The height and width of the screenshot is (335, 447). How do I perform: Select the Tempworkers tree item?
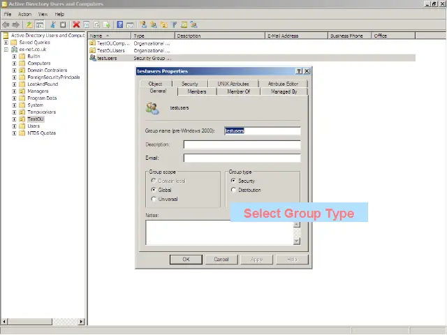click(x=42, y=112)
